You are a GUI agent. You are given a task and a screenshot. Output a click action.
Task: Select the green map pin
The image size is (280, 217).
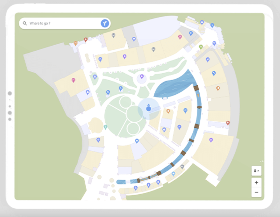tap(201, 47)
